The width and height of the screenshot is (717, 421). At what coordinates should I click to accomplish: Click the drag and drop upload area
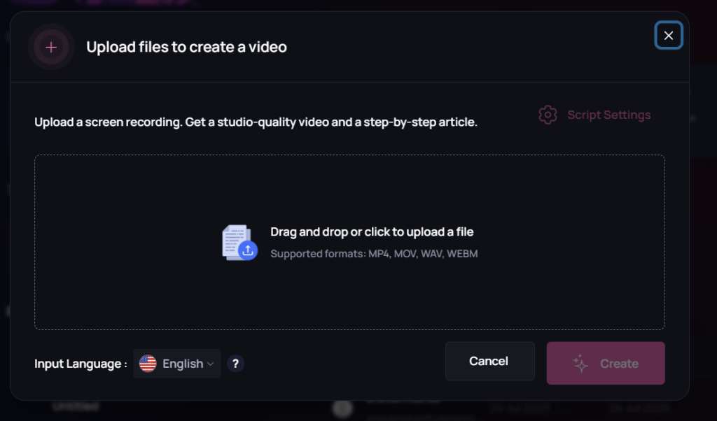349,242
